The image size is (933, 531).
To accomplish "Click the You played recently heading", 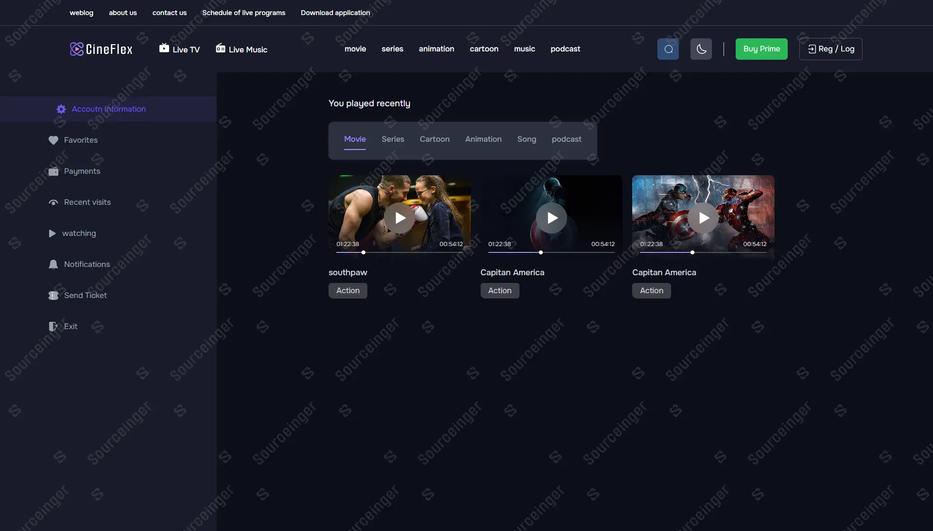I will coord(369,103).
